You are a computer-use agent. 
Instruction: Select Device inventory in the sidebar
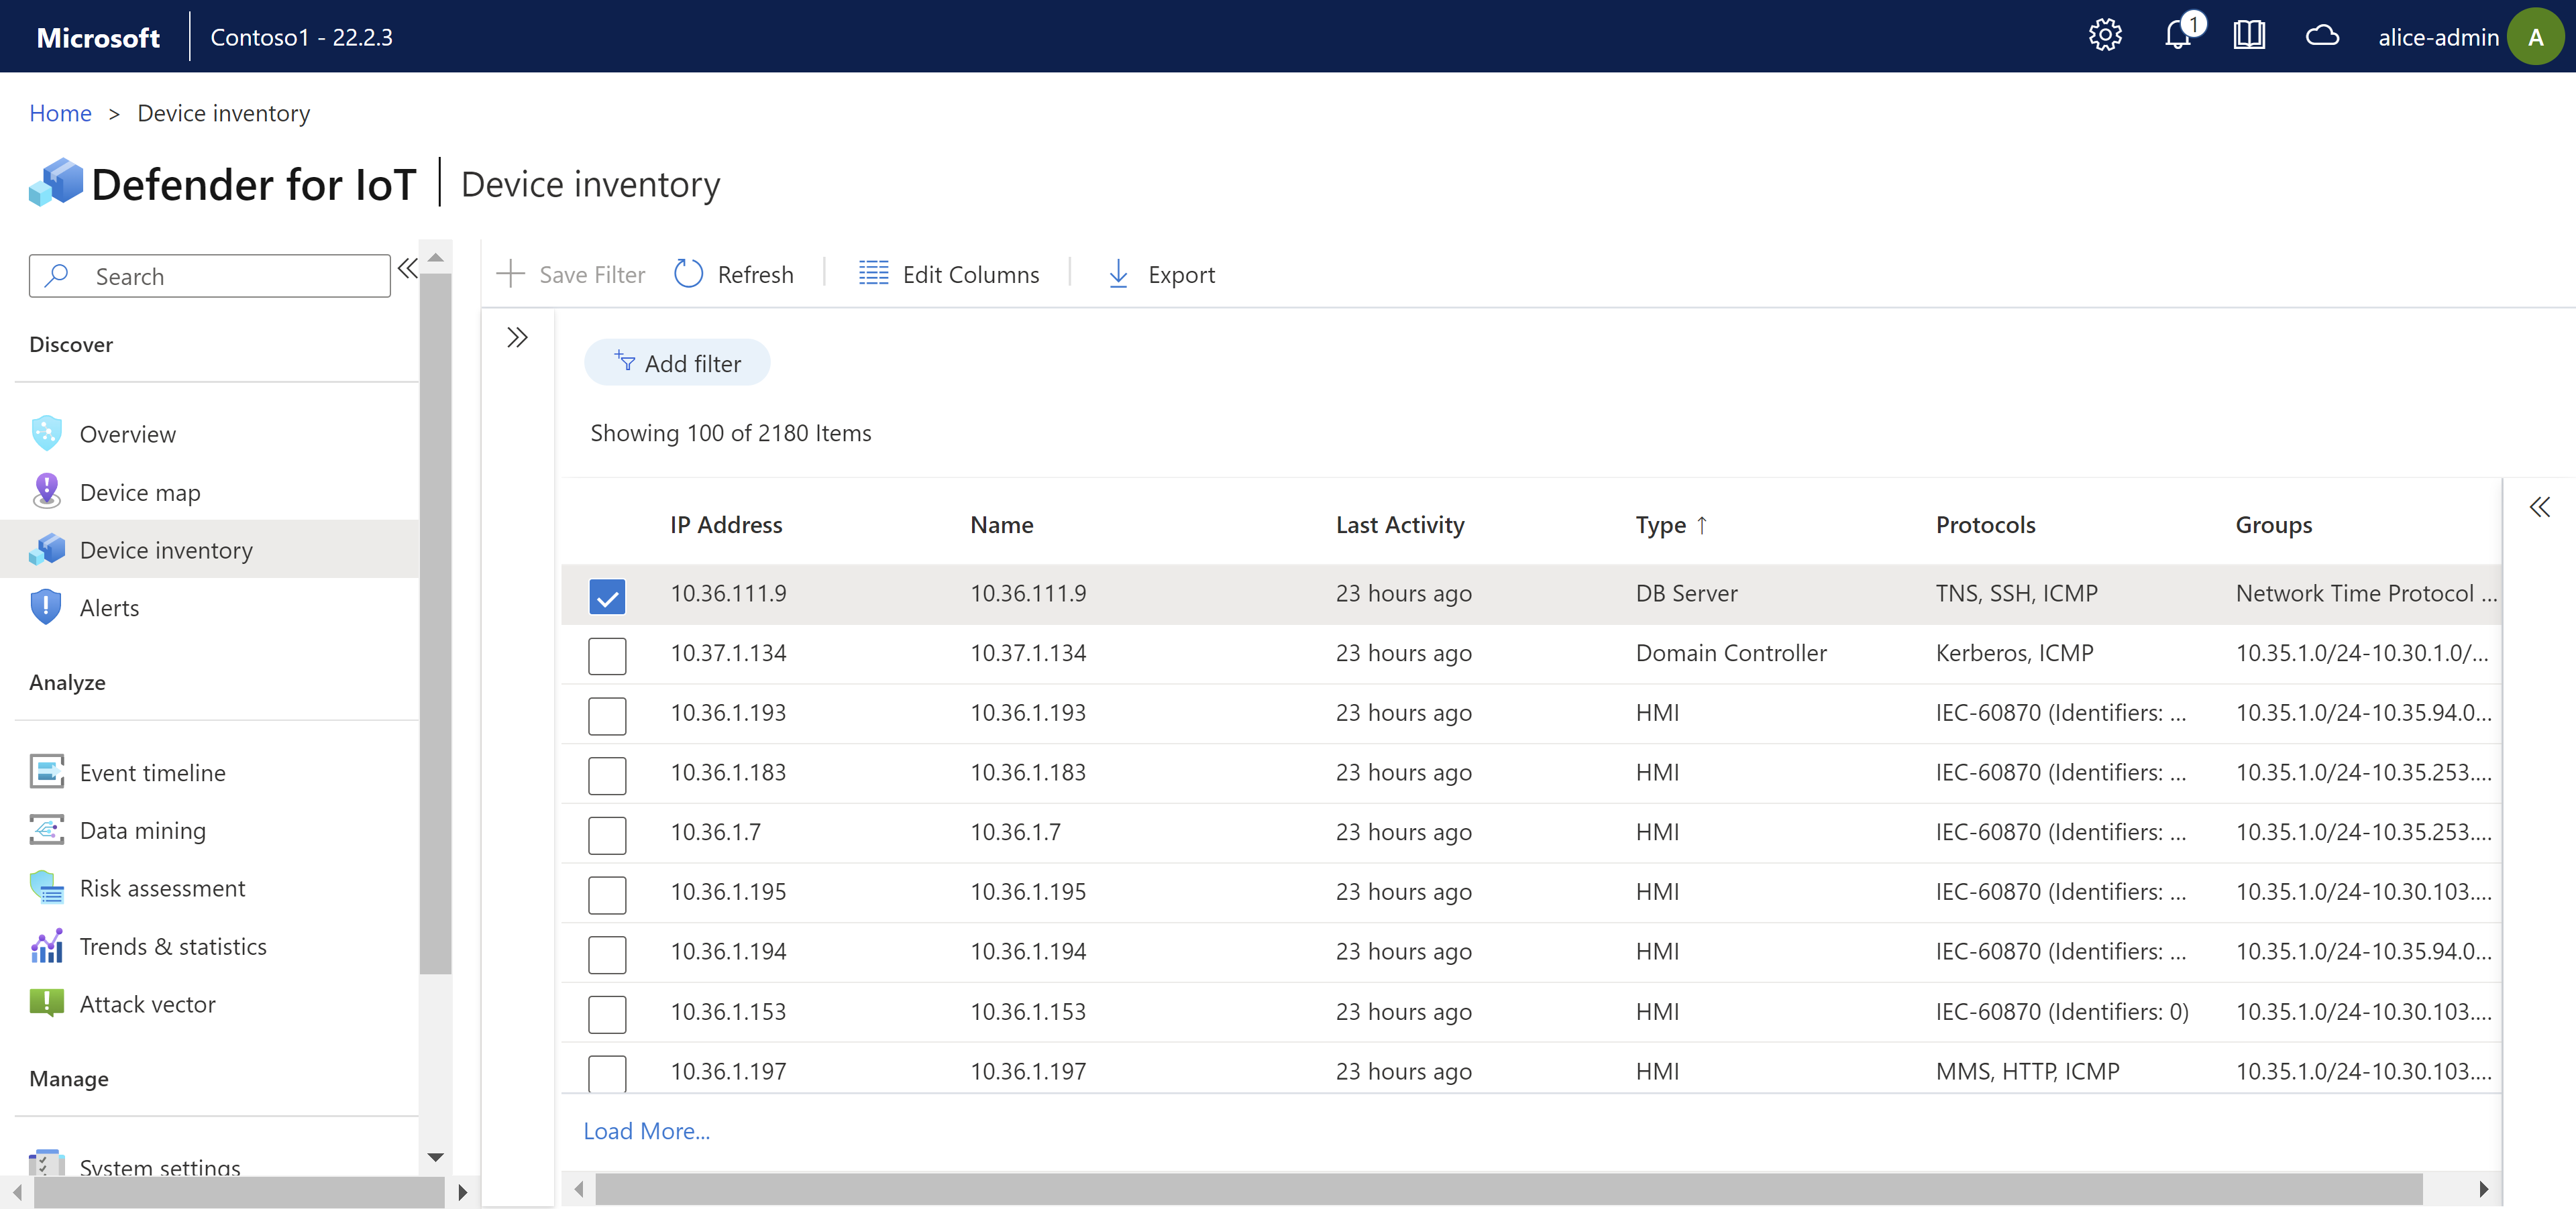[166, 550]
